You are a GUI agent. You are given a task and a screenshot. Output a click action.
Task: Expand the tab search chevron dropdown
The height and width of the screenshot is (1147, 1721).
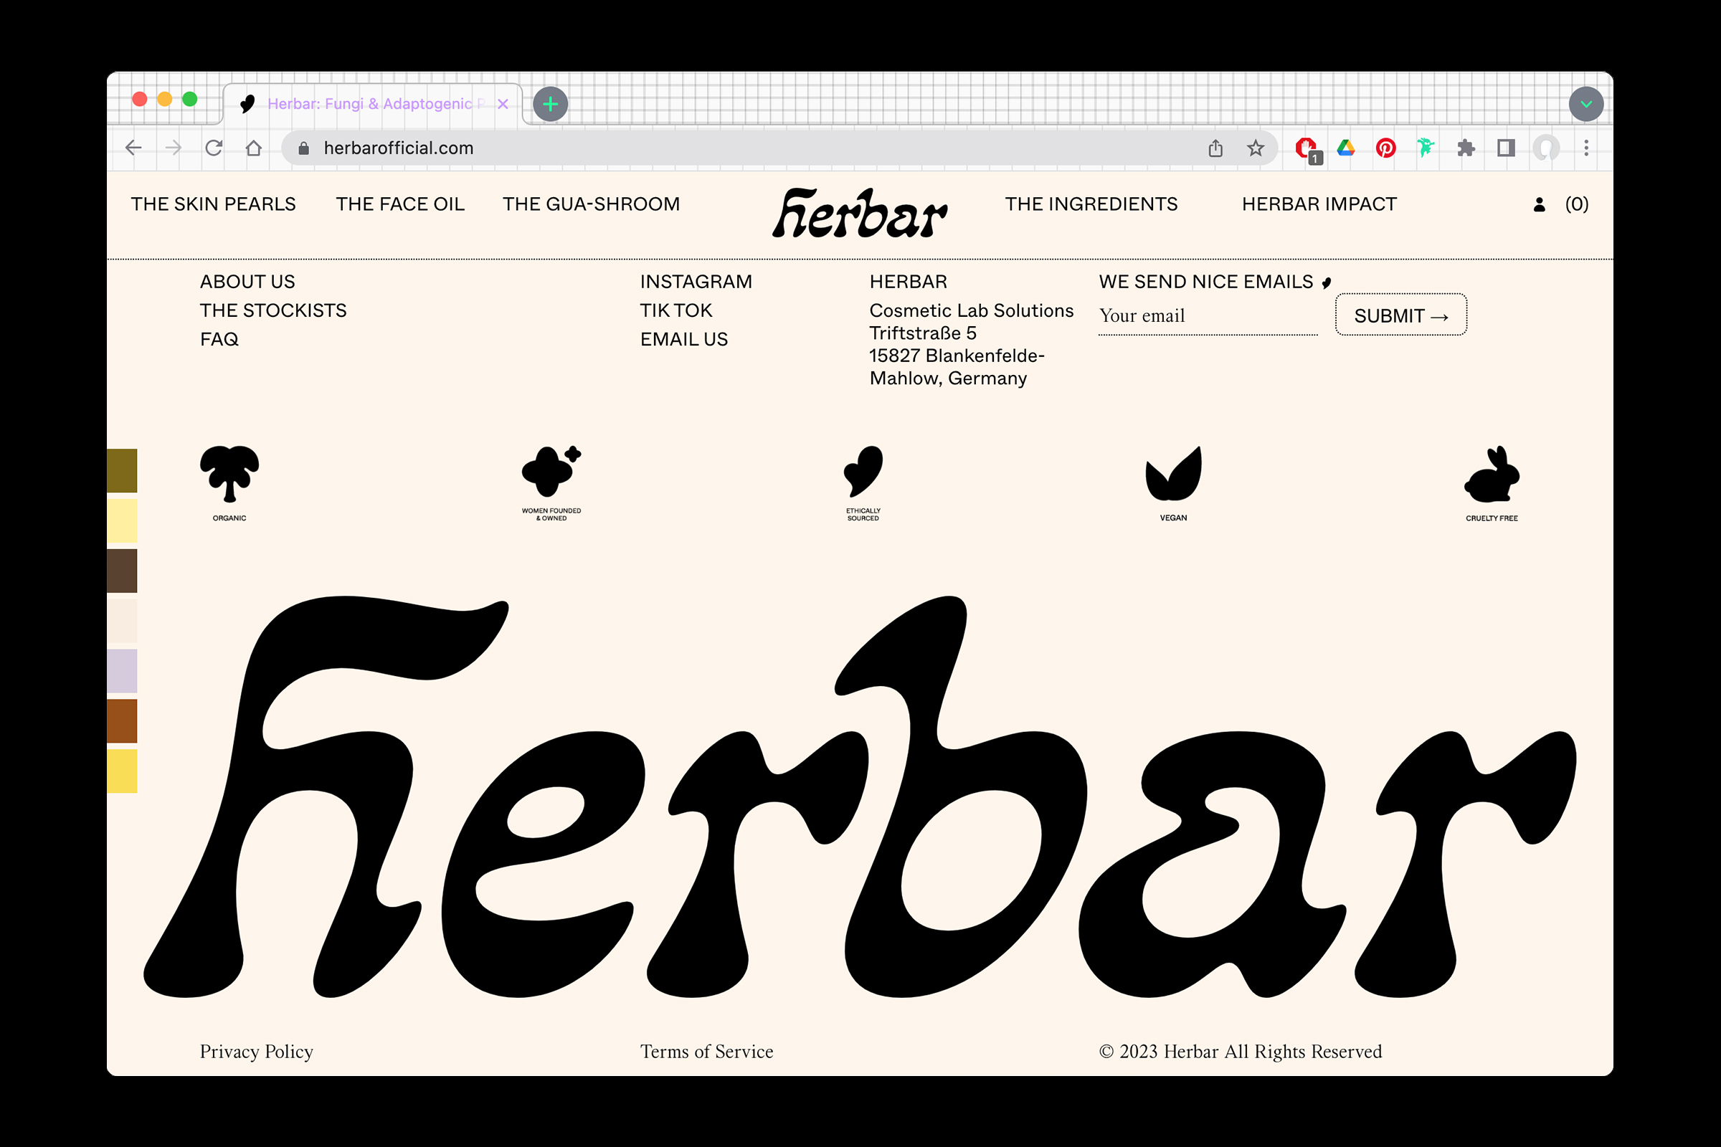coord(1585,104)
